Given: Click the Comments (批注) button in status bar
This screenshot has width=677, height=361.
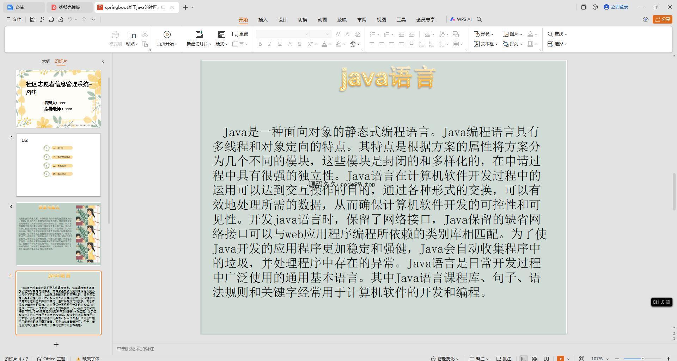Looking at the screenshot, I should click(x=504, y=359).
